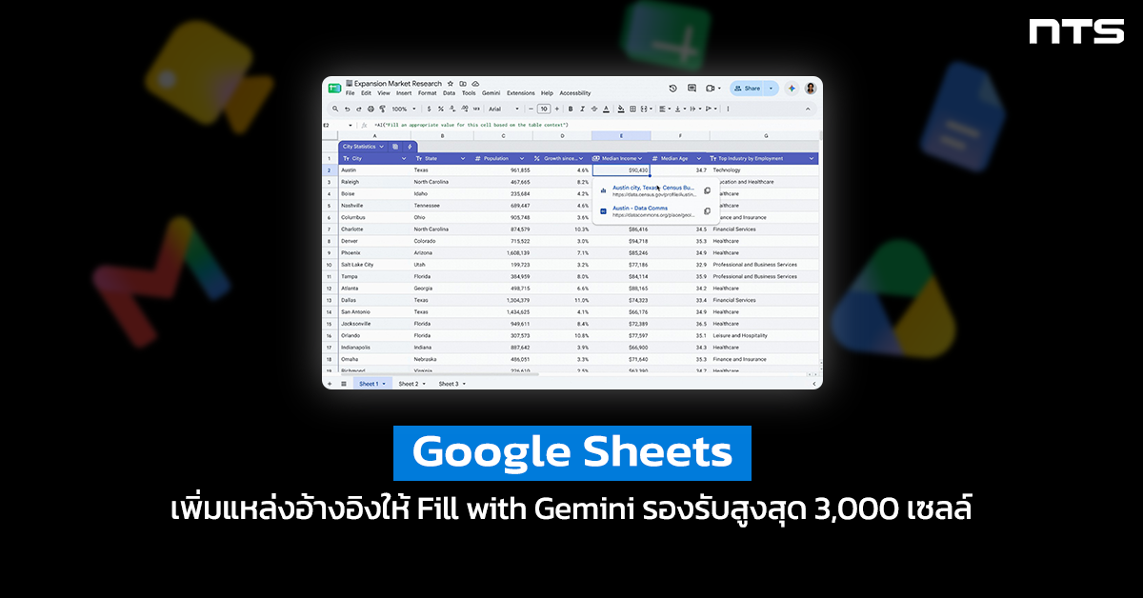Open the Data menu
The width and height of the screenshot is (1143, 598).
click(449, 93)
